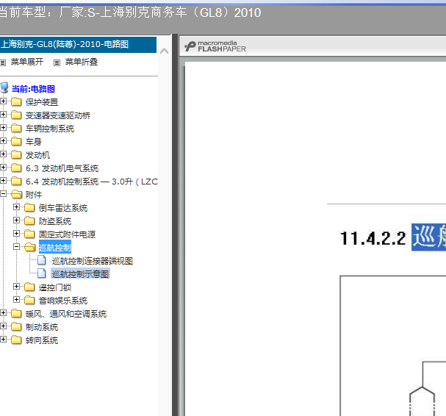Click the open 附件 folder icon
This screenshot has width=446, height=416.
coord(16,194)
